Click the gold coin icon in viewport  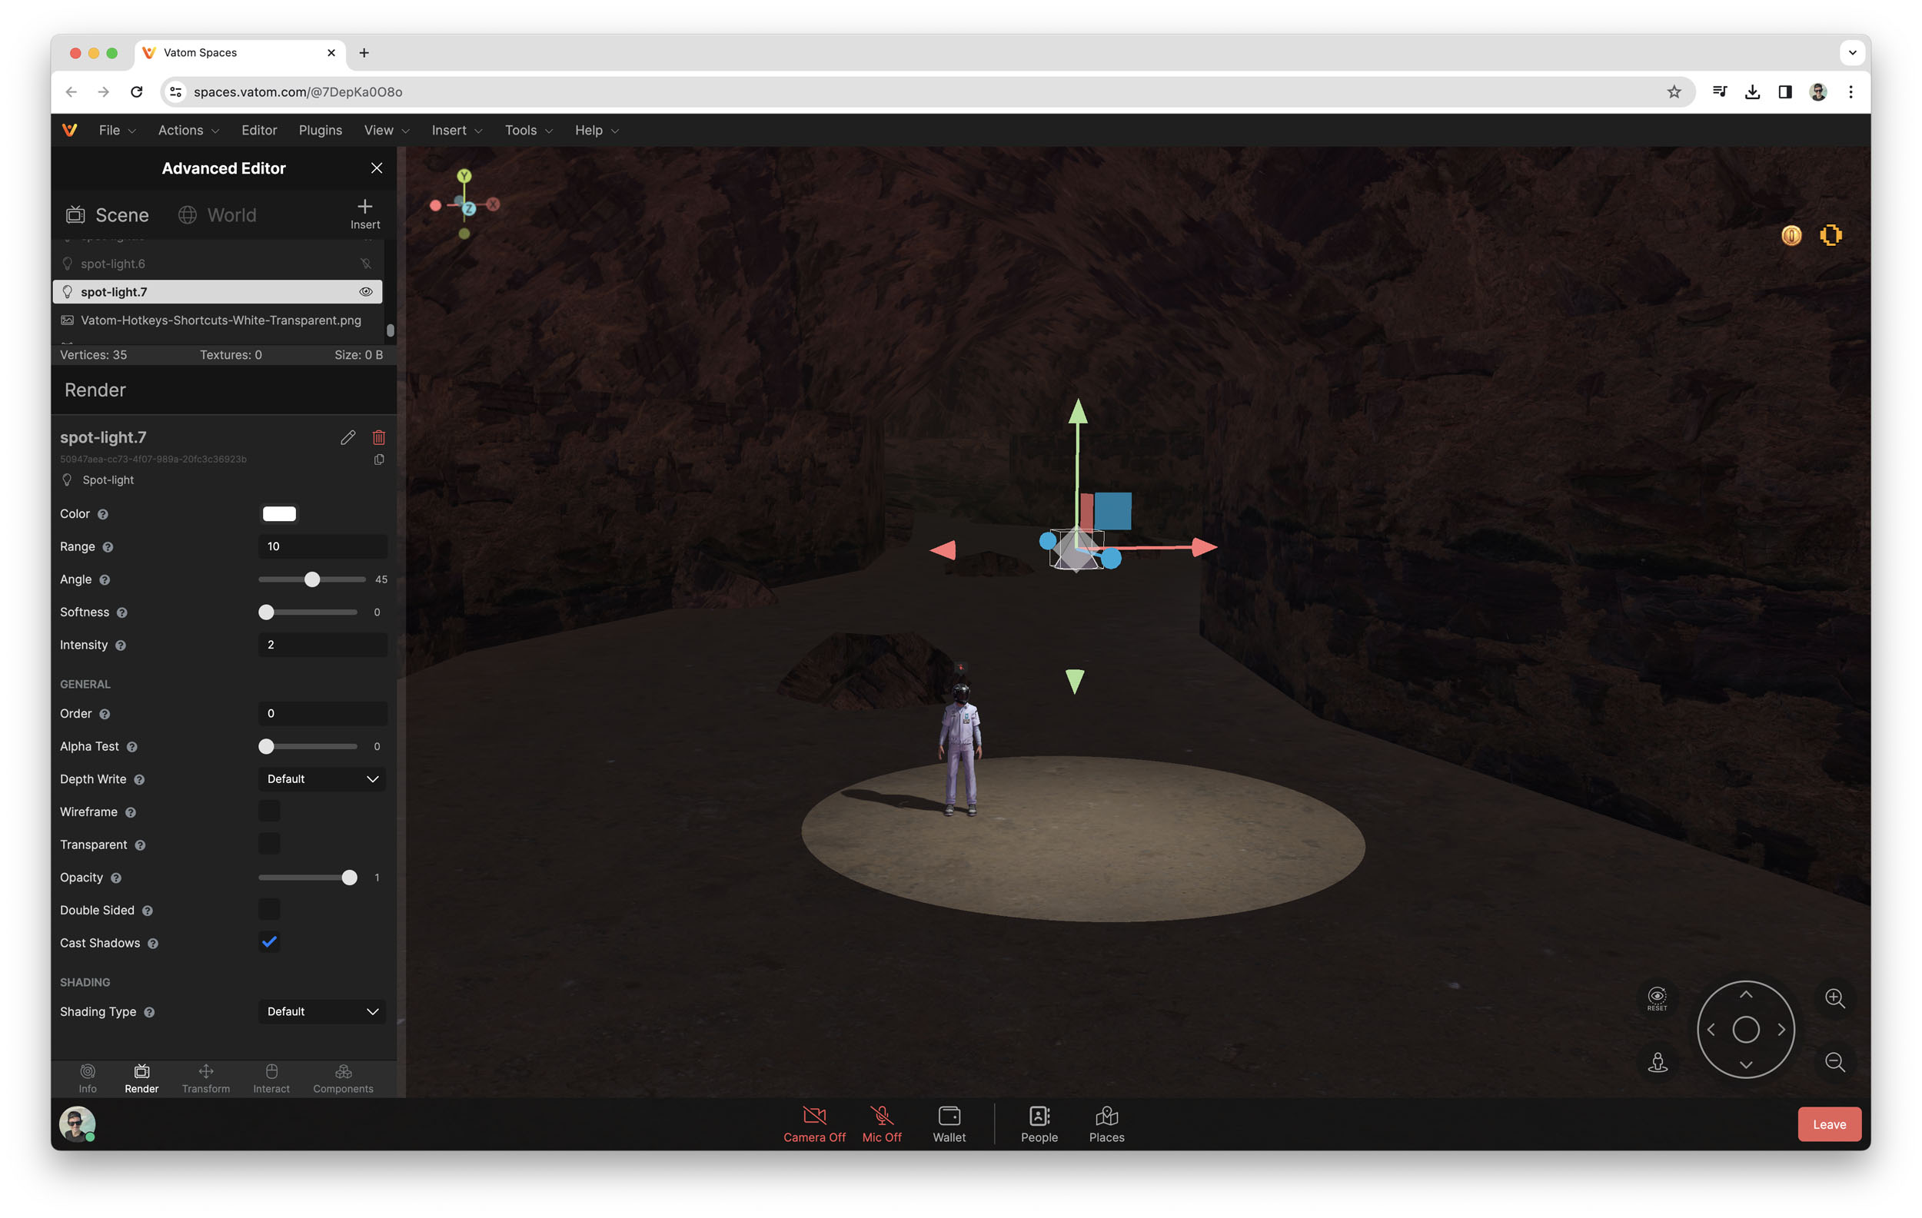1791,235
